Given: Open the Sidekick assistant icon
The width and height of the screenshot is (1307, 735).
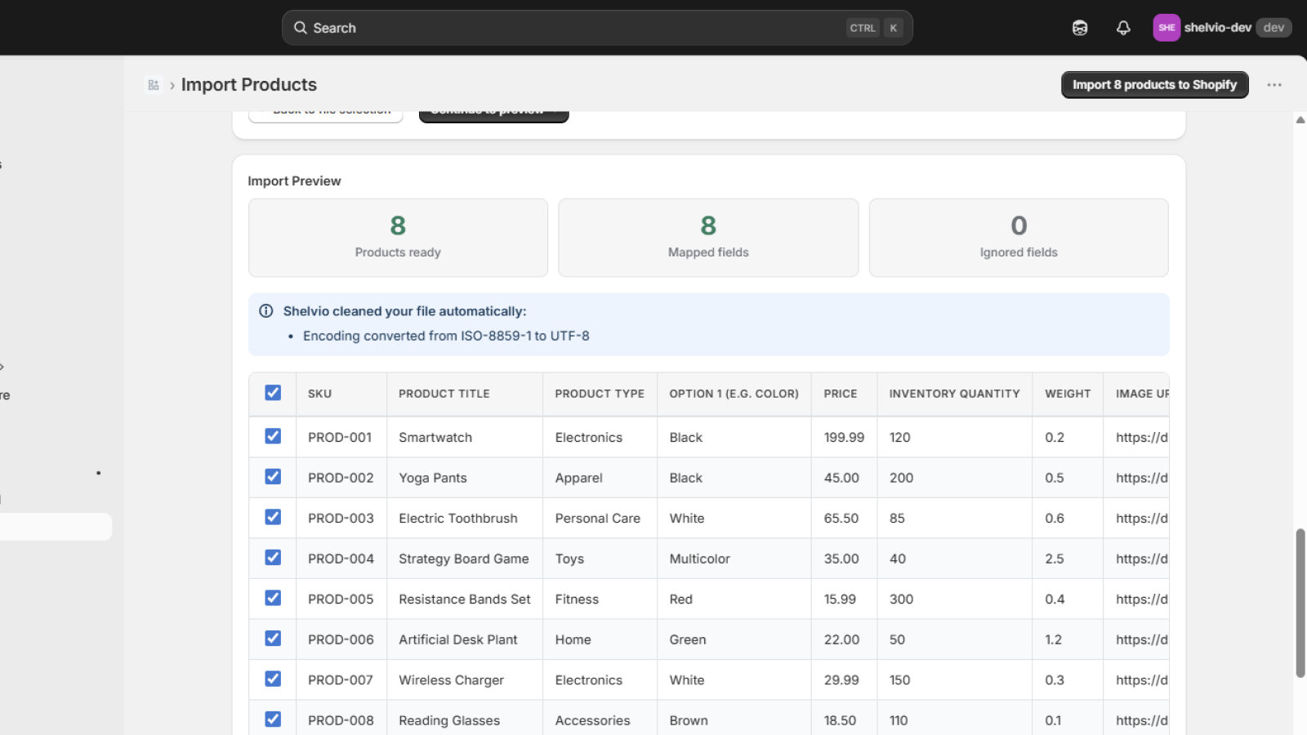Looking at the screenshot, I should tap(1080, 28).
